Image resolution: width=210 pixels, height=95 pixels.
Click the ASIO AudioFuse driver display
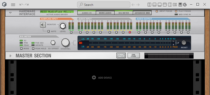(57, 12)
